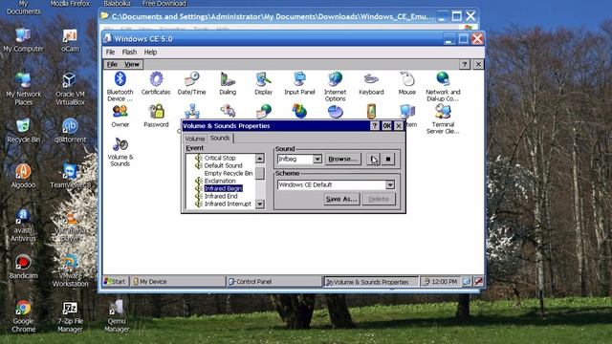Click Save As... for the sound scheme
Image resolution: width=612 pixels, height=344 pixels.
[341, 199]
